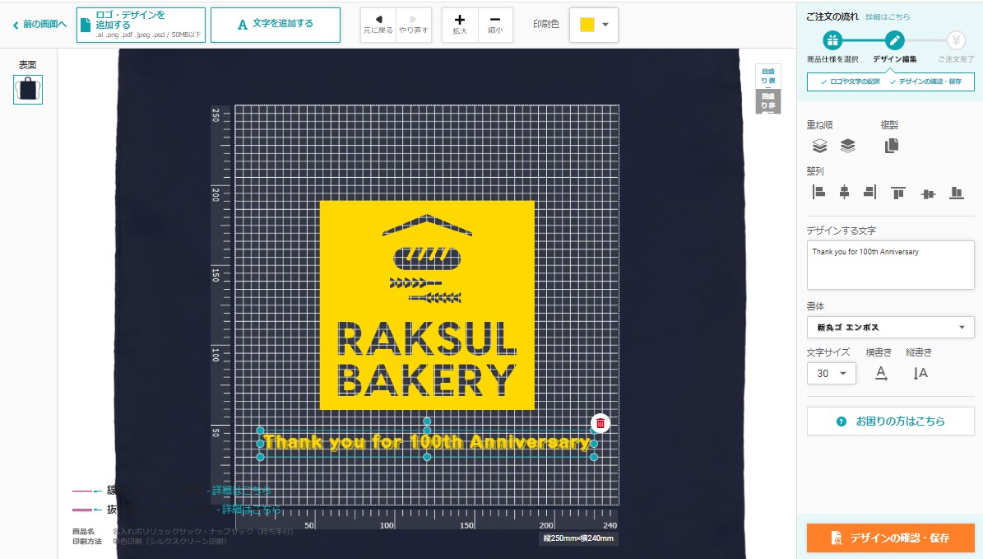The width and height of the screenshot is (983, 559).
Task: Redo with やり直す button
Action: (413, 25)
